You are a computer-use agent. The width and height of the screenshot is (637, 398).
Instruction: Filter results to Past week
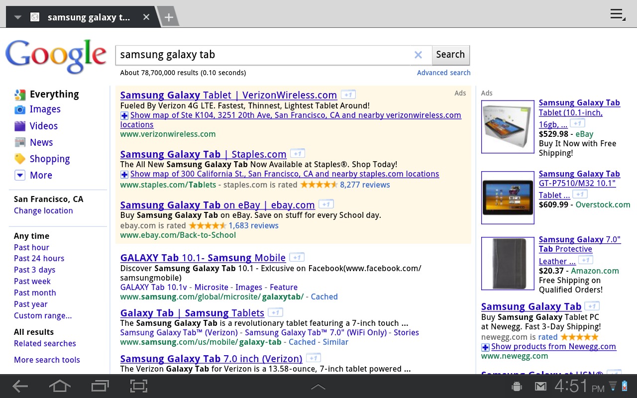32,281
